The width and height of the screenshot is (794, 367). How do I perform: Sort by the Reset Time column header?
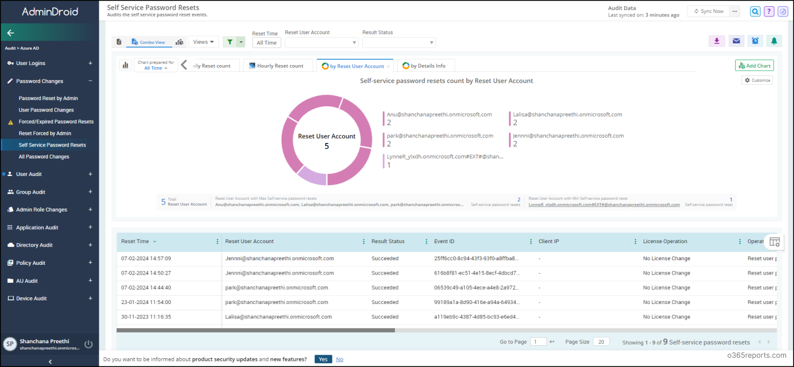click(135, 242)
